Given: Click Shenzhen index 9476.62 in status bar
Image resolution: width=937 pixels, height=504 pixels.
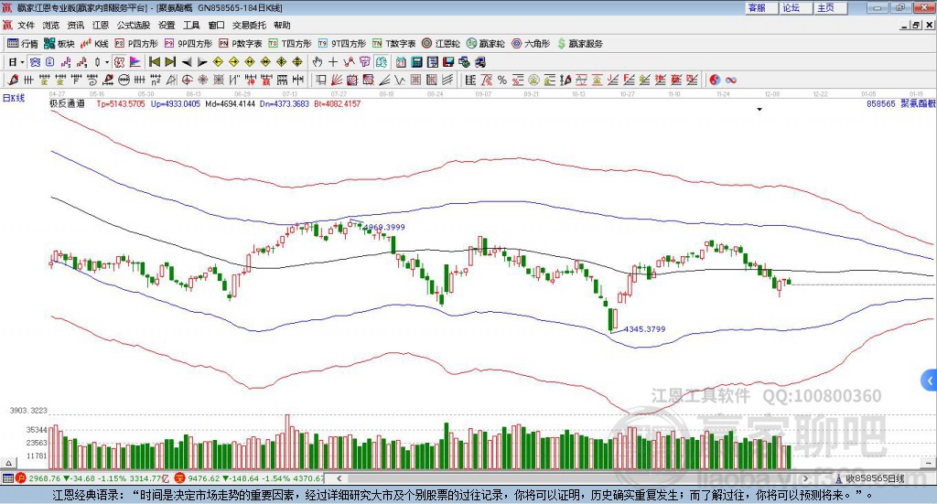Looking at the screenshot, I should tap(204, 478).
